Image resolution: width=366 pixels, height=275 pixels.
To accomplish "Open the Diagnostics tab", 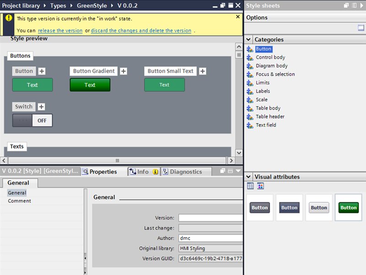I will 186,171.
